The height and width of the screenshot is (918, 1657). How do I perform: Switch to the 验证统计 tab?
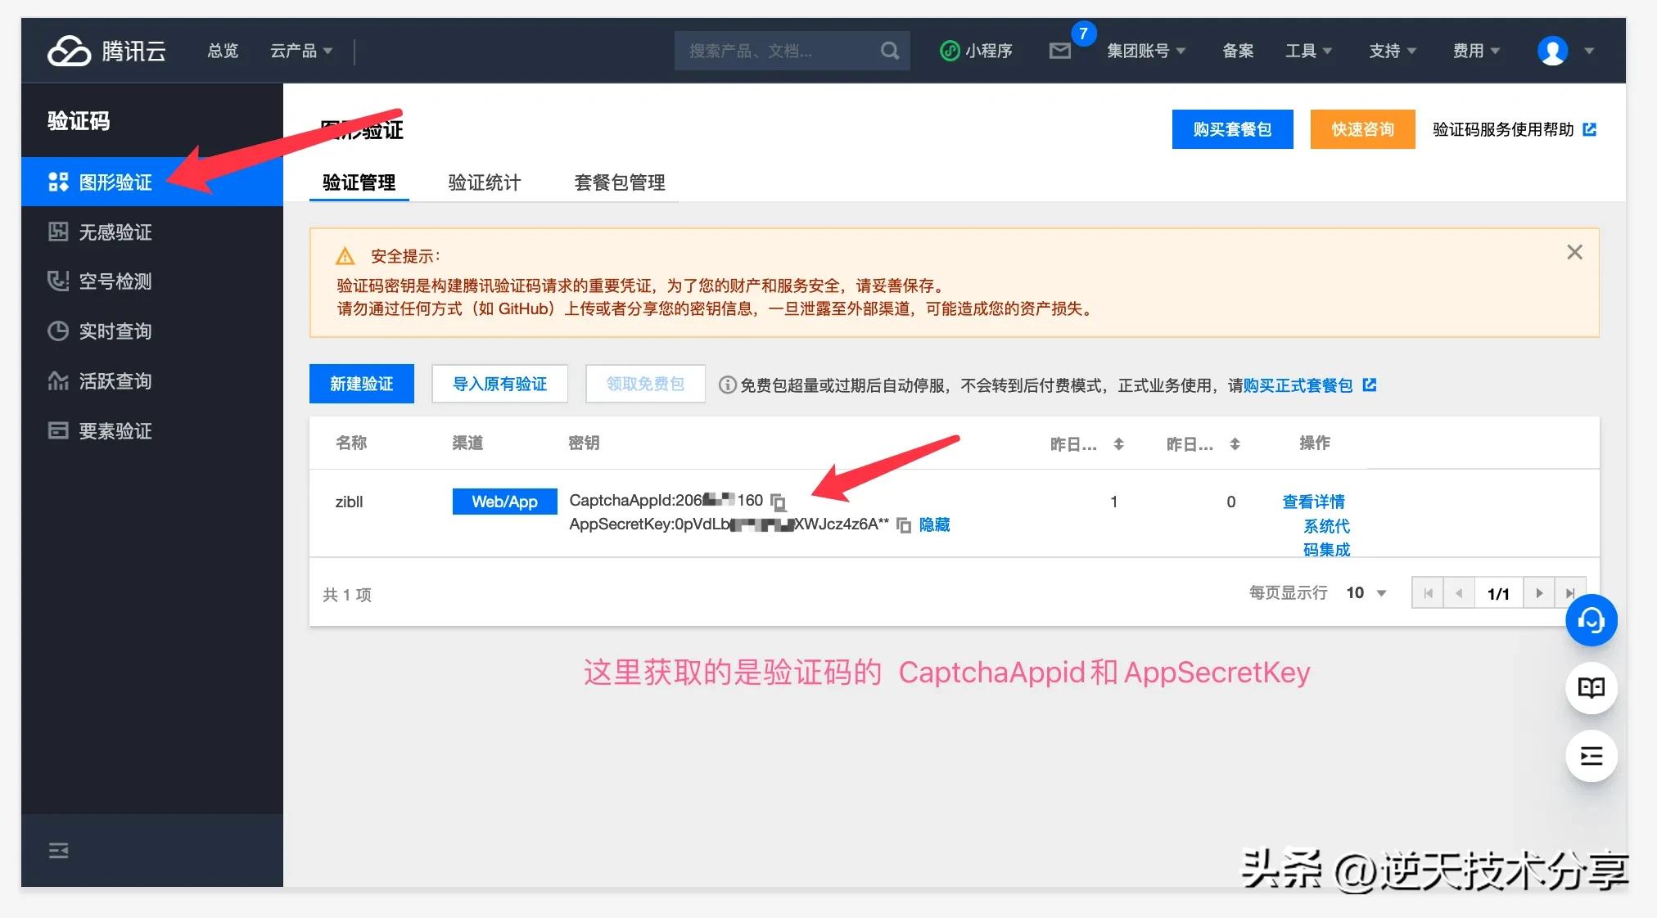click(484, 182)
